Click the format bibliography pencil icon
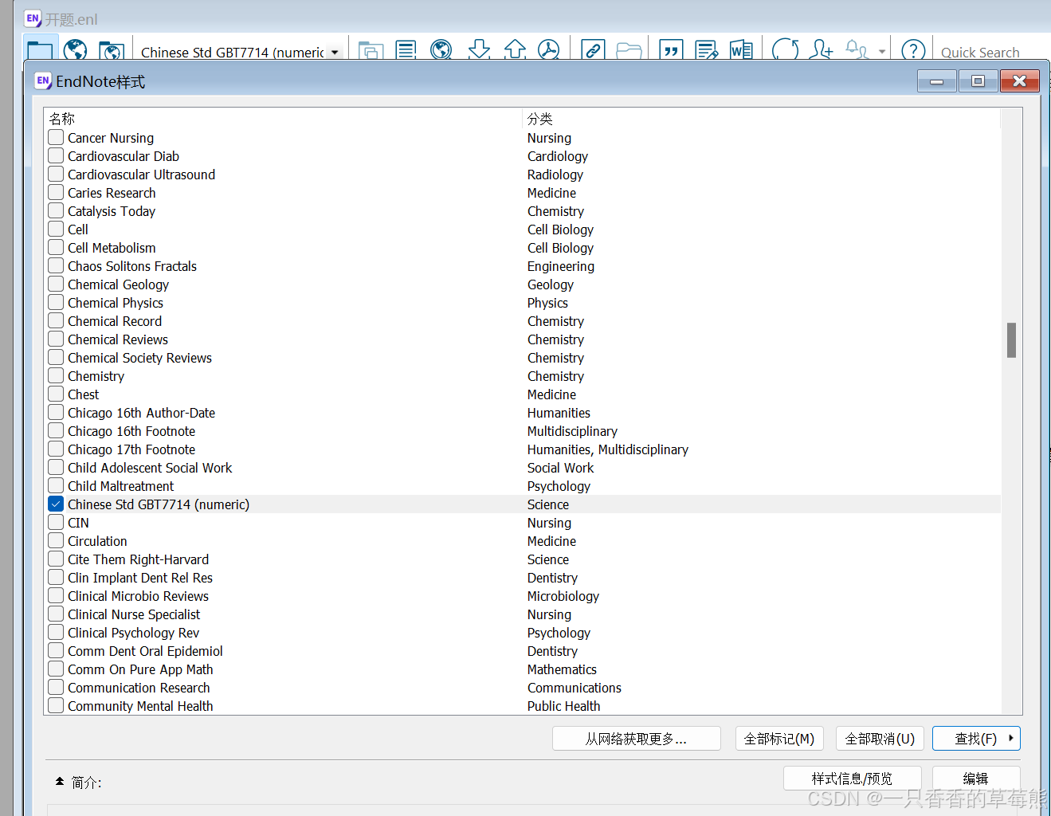This screenshot has width=1051, height=816. (x=706, y=50)
